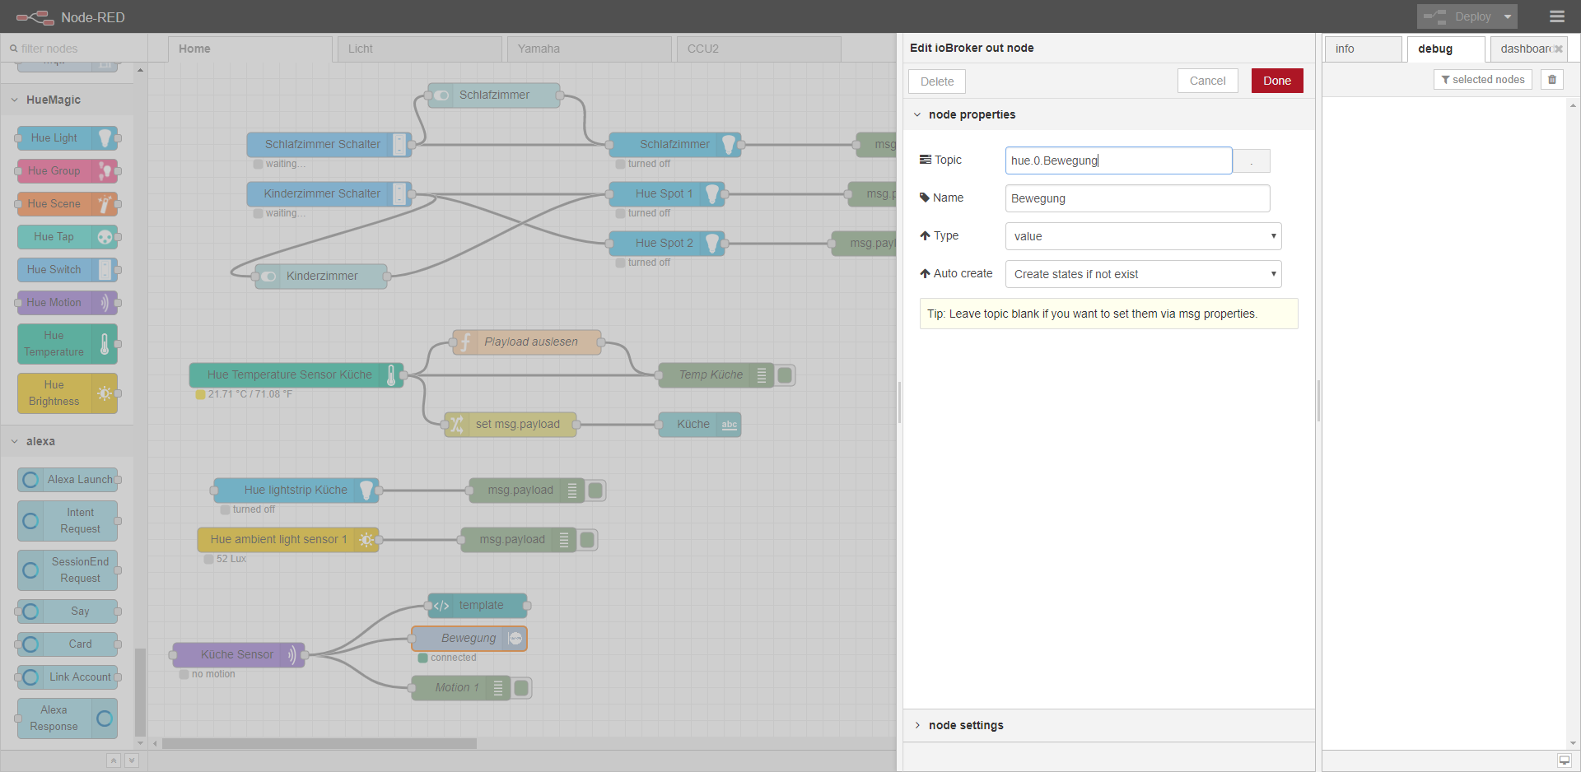Open debug window in new tab icon
Image resolution: width=1581 pixels, height=772 pixels.
pyautogui.click(x=1565, y=760)
